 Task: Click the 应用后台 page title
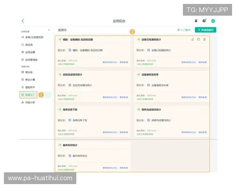pos(119,21)
